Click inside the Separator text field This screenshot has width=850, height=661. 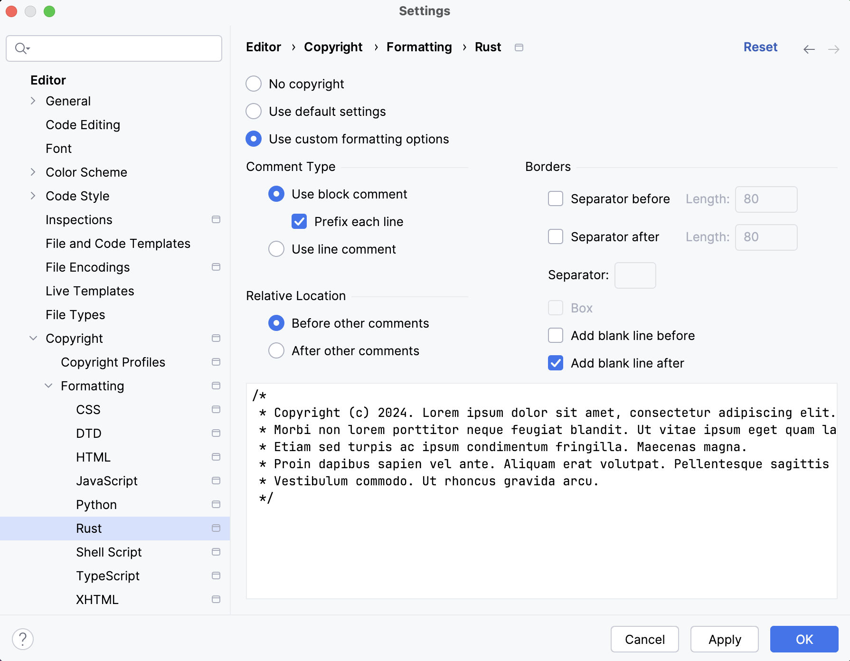coord(635,275)
